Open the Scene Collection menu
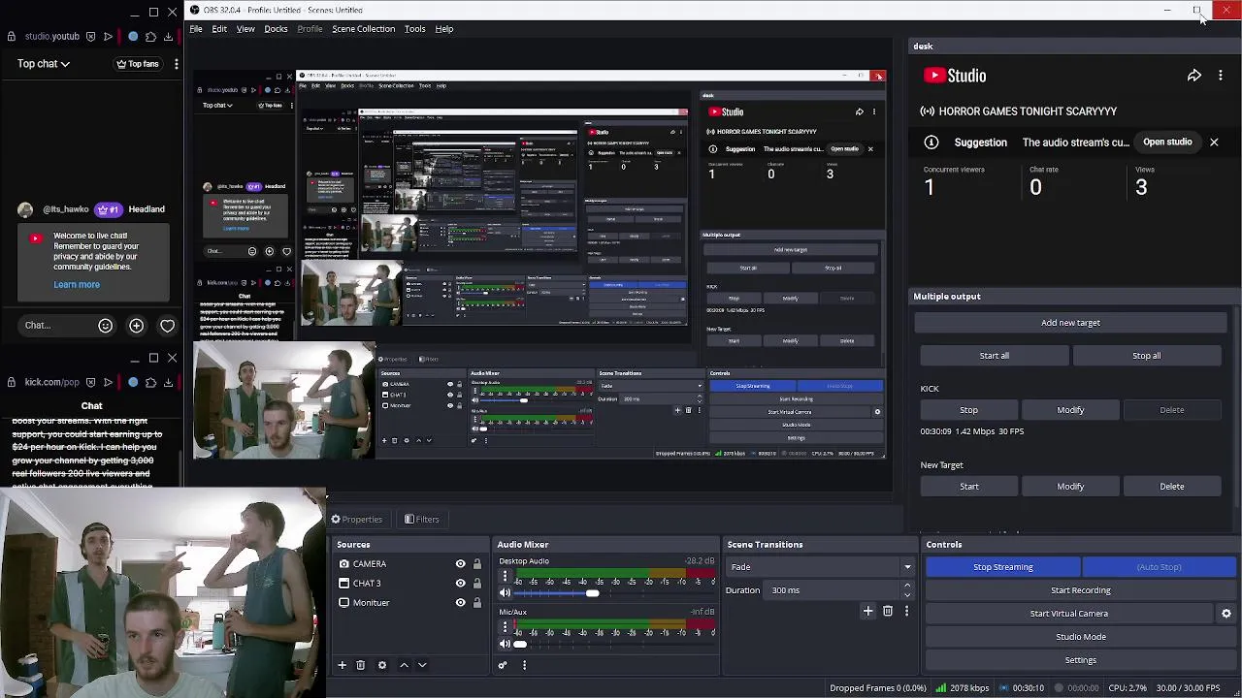Viewport: 1242px width, 698px height. point(363,29)
